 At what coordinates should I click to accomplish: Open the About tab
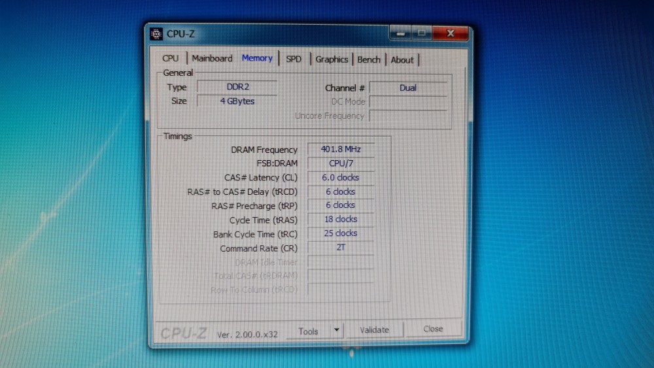pyautogui.click(x=402, y=60)
